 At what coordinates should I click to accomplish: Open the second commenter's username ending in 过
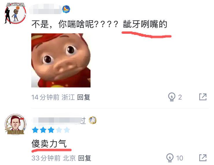click(59, 121)
